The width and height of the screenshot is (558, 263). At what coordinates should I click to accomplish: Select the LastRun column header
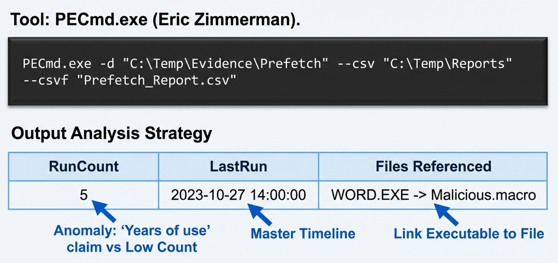click(239, 166)
